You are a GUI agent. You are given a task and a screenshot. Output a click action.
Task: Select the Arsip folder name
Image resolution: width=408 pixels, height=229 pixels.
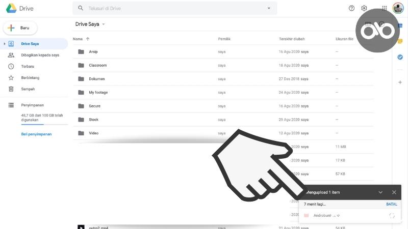point(93,52)
